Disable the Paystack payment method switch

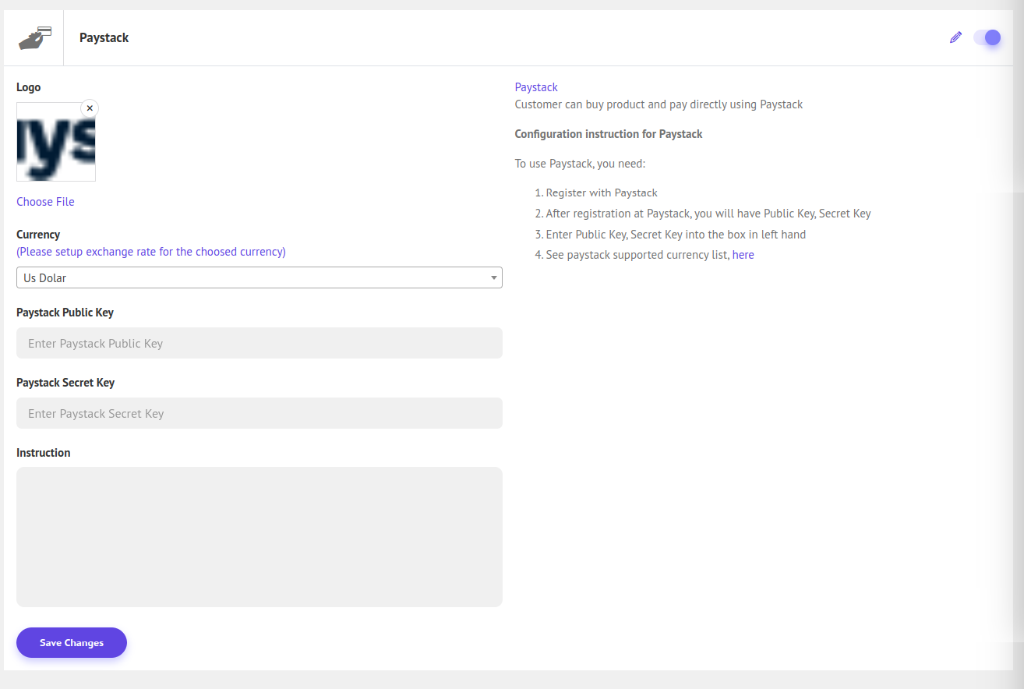[x=987, y=37]
